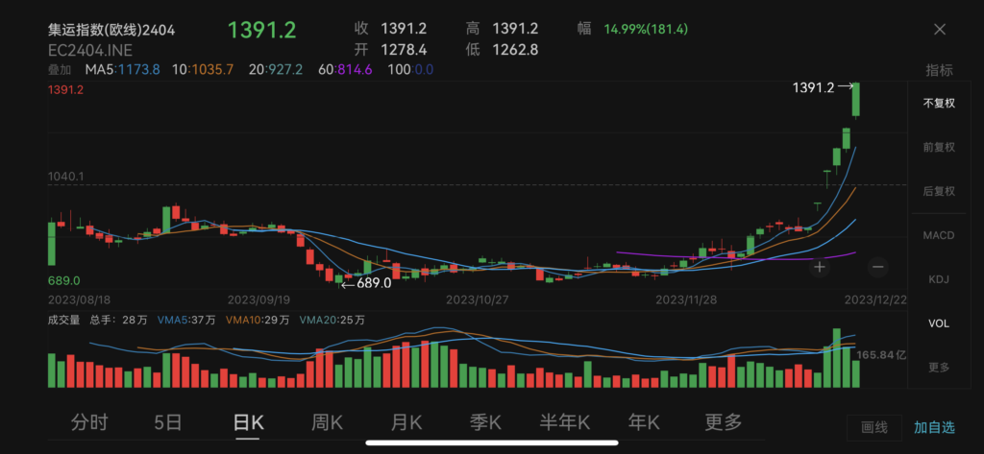
Task: Click the 2023/08/18 date axis label
Action: [x=79, y=299]
